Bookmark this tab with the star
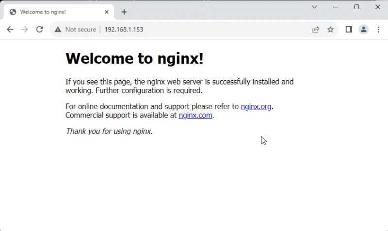The image size is (388, 231). coord(331,29)
